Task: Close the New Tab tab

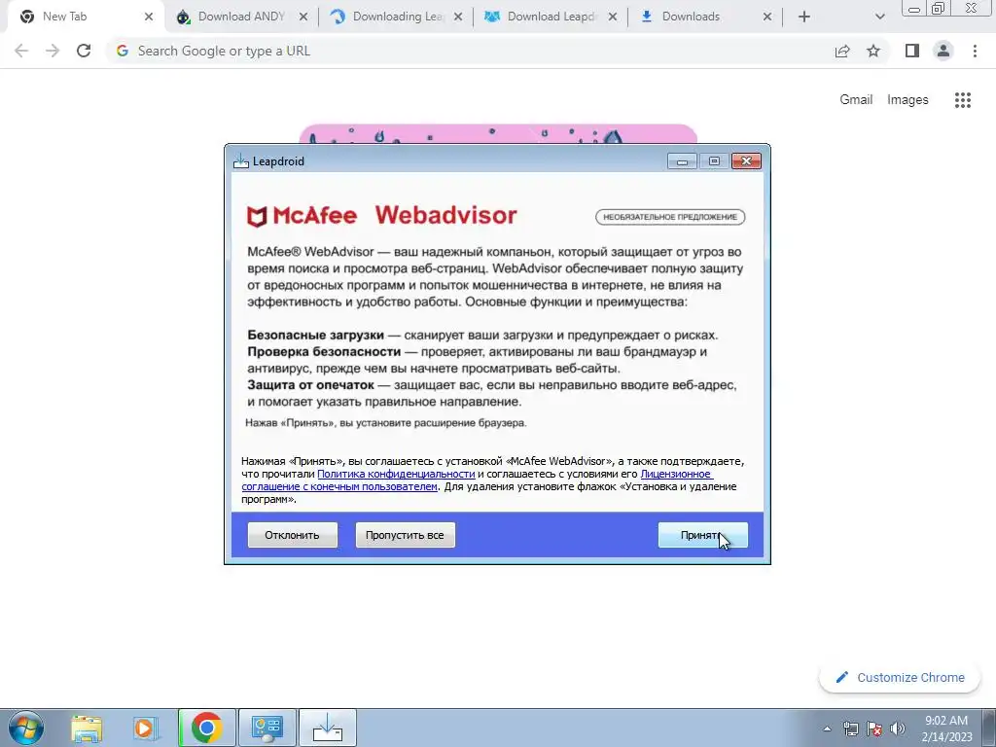Action: click(149, 18)
